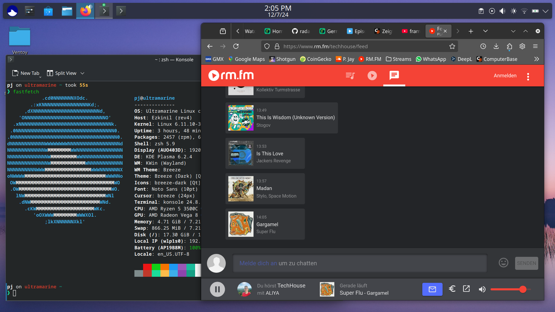Screen dimensions: 555x312
Task: Open the chat feed tab icon
Action: tap(394, 75)
